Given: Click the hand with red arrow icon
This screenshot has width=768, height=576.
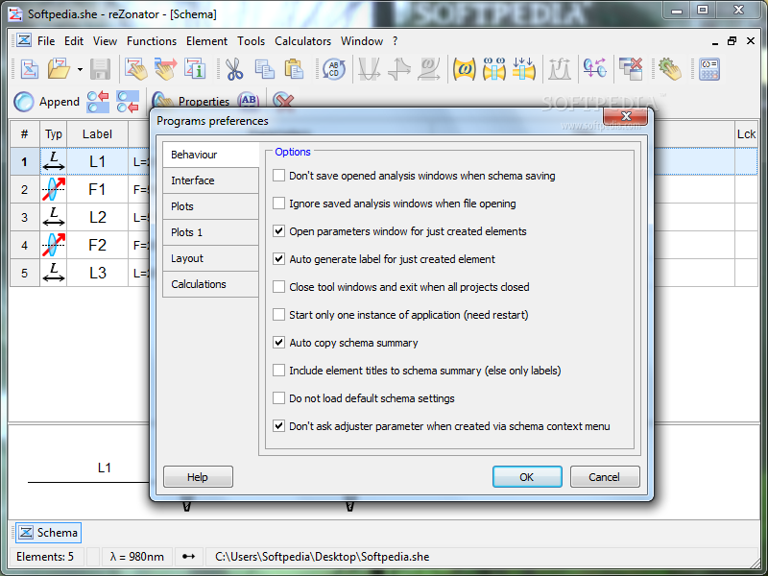Looking at the screenshot, I should pyautogui.click(x=165, y=69).
